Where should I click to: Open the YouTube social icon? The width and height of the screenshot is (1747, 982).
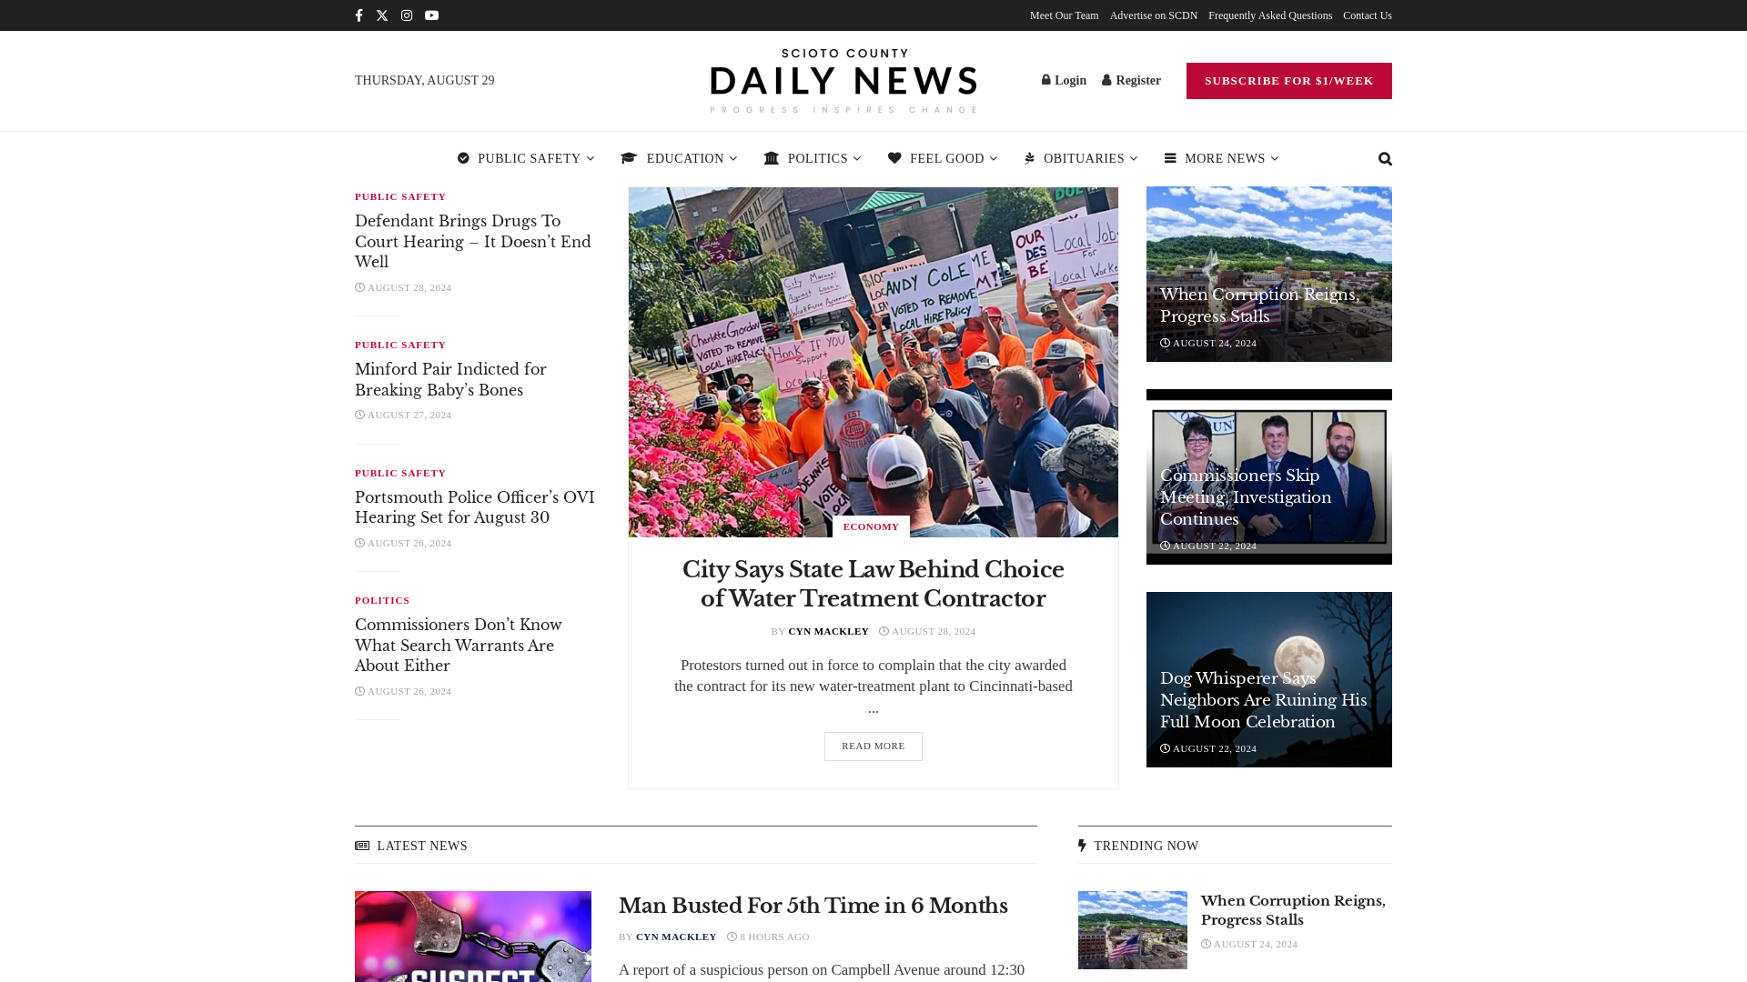point(431,15)
